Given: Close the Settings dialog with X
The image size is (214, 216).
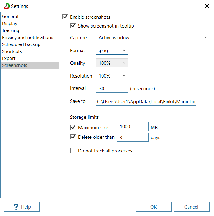Looking at the screenshot, I should [x=206, y=6].
